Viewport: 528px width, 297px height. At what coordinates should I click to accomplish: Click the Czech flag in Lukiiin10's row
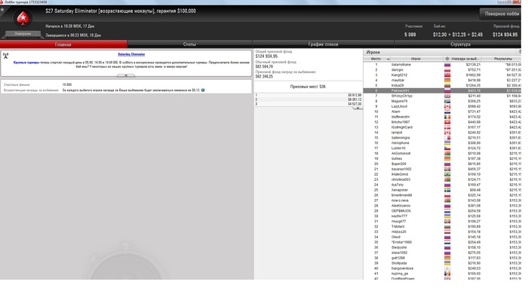(x=447, y=148)
